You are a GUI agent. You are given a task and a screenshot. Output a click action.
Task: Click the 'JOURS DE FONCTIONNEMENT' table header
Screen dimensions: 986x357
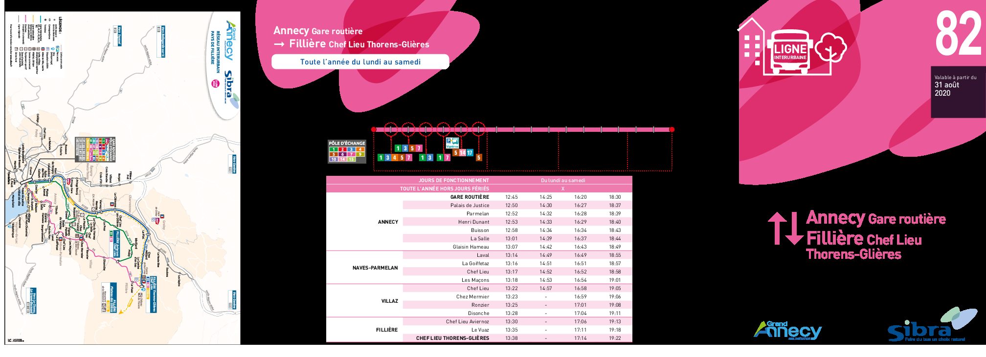(x=454, y=180)
